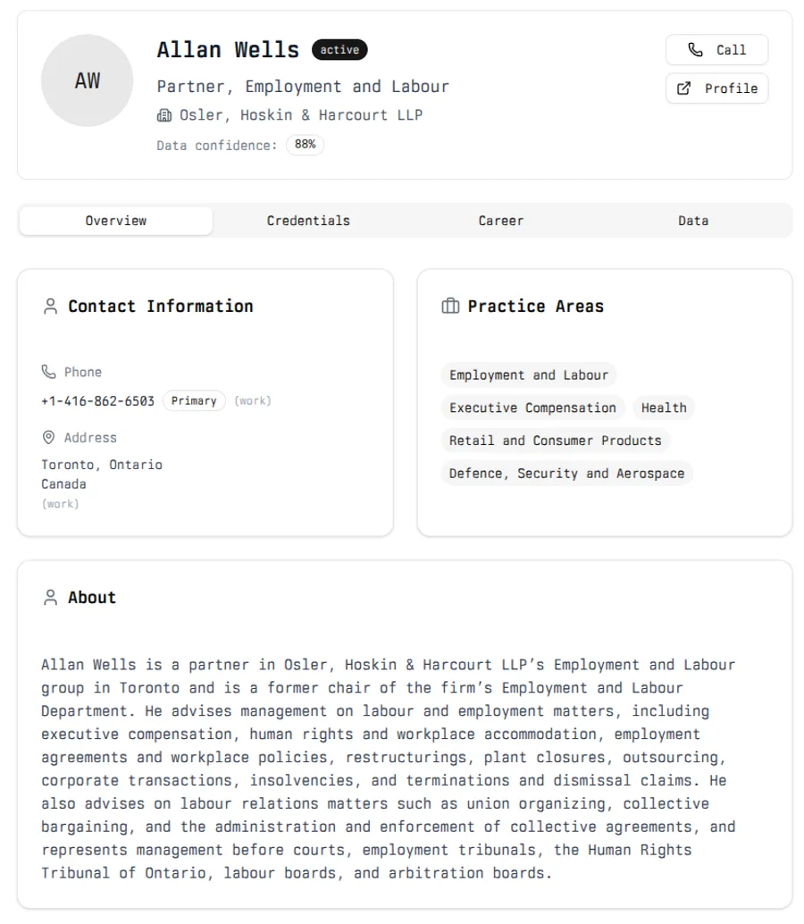Click the AW avatar circle

coord(87,80)
